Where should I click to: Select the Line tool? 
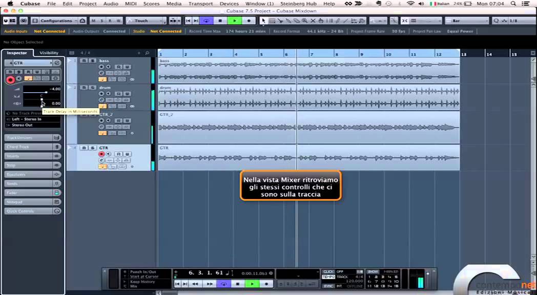[346, 21]
